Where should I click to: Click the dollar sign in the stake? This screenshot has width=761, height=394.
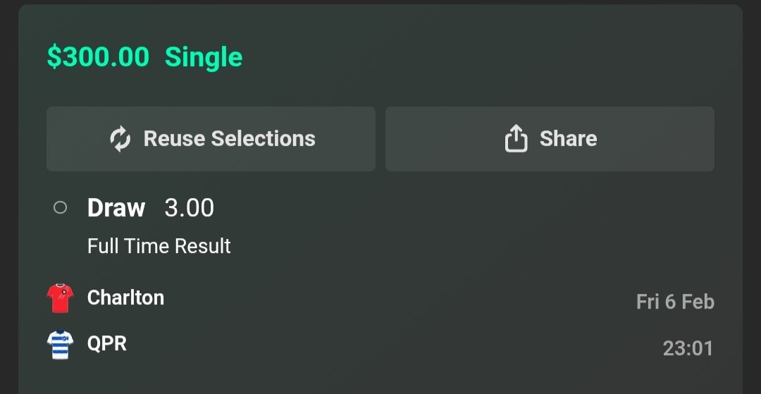(x=54, y=57)
